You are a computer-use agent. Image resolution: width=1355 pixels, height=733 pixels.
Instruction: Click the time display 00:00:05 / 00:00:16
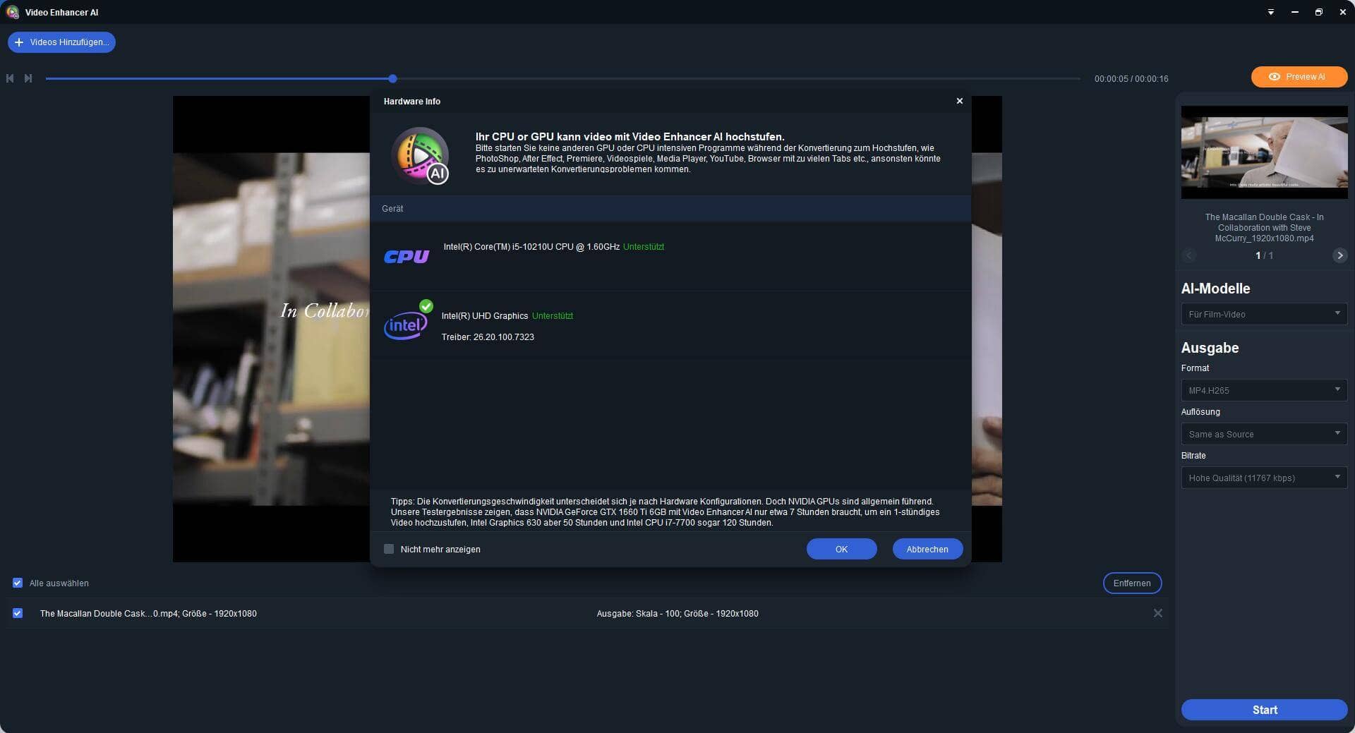coord(1131,79)
